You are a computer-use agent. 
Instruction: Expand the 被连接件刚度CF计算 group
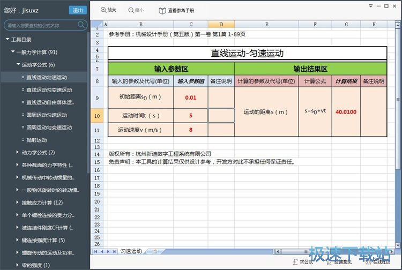tap(18, 228)
